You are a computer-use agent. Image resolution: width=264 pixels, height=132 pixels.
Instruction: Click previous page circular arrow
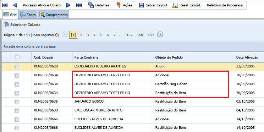[x=65, y=35]
